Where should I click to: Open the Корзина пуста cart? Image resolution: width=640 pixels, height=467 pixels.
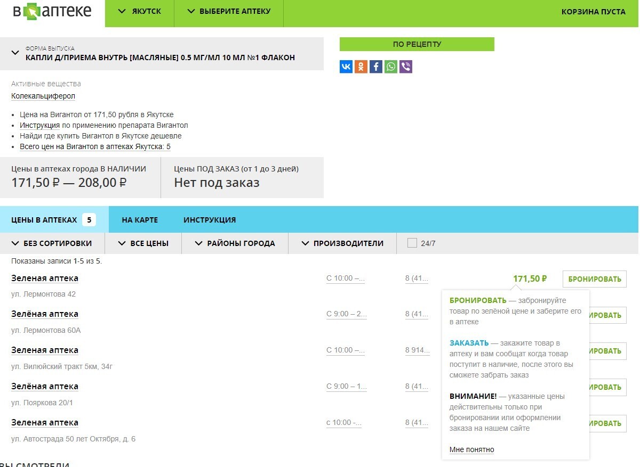[x=594, y=11]
